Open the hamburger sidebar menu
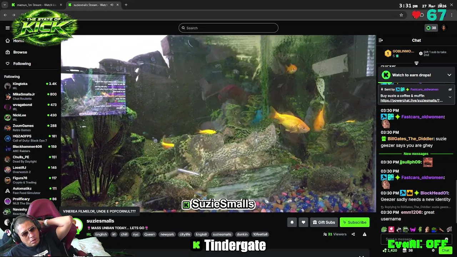This screenshot has width=457, height=257. [x=7, y=28]
